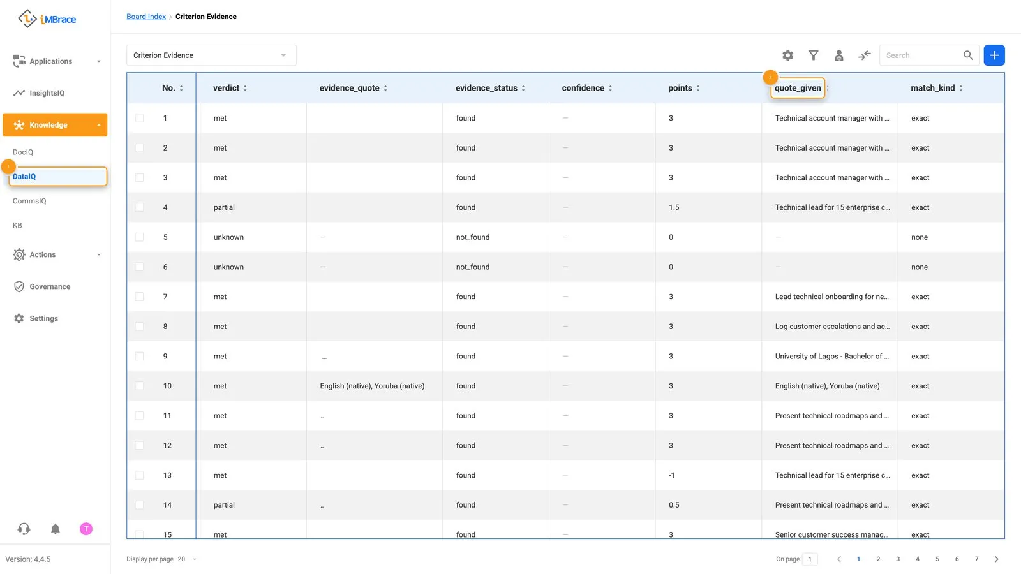Open InsightsIQ in sidebar
Image resolution: width=1021 pixels, height=574 pixels.
point(47,93)
